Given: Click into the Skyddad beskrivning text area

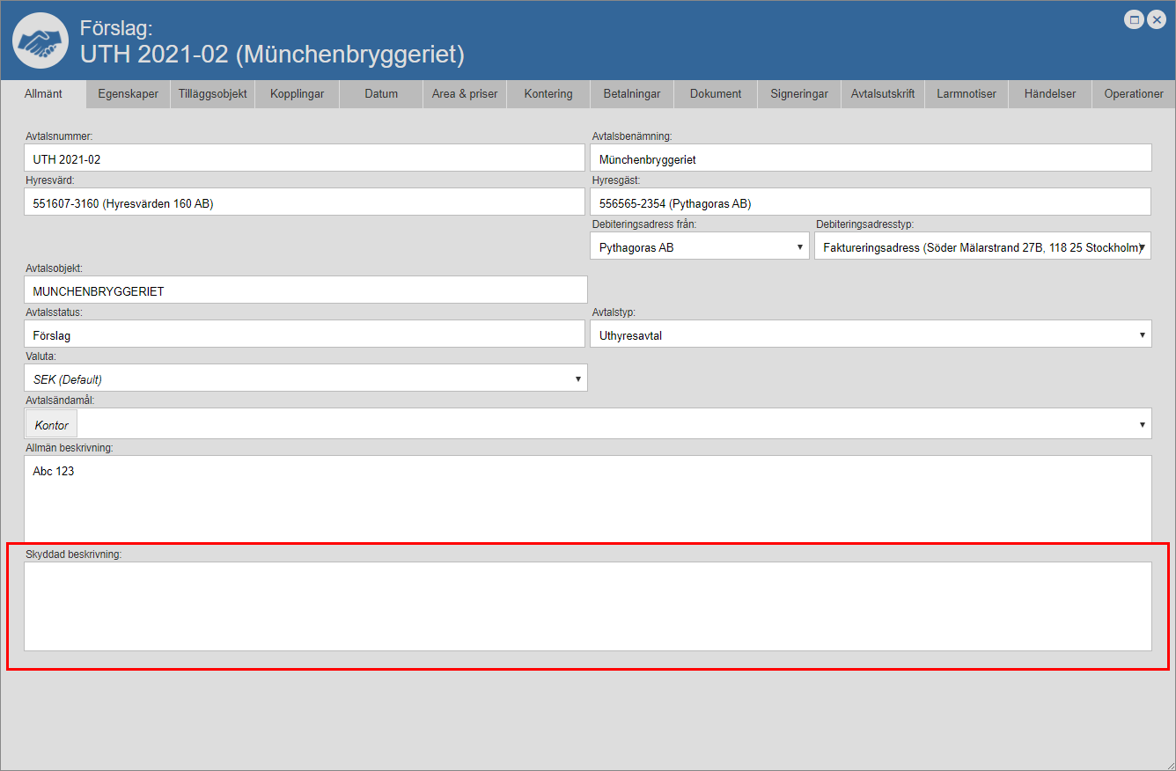Looking at the screenshot, I should 587,606.
